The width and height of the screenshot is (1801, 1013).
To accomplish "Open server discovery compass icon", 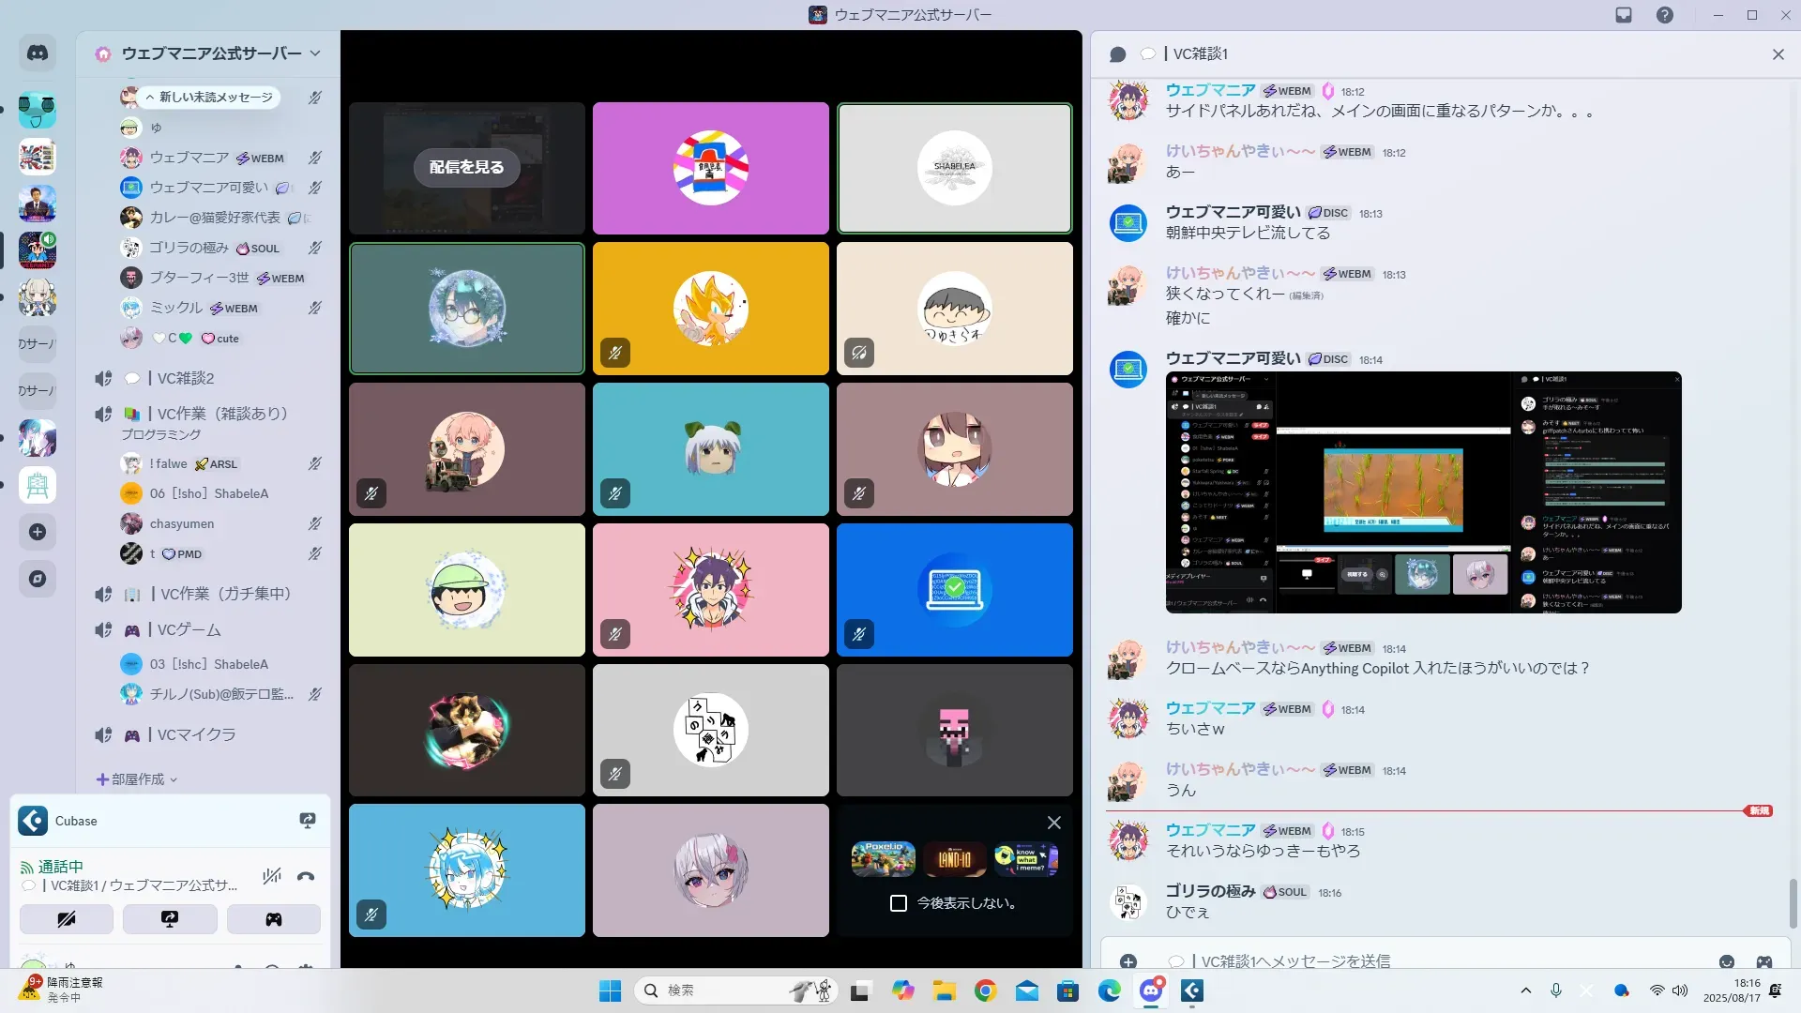I will (x=38, y=579).
